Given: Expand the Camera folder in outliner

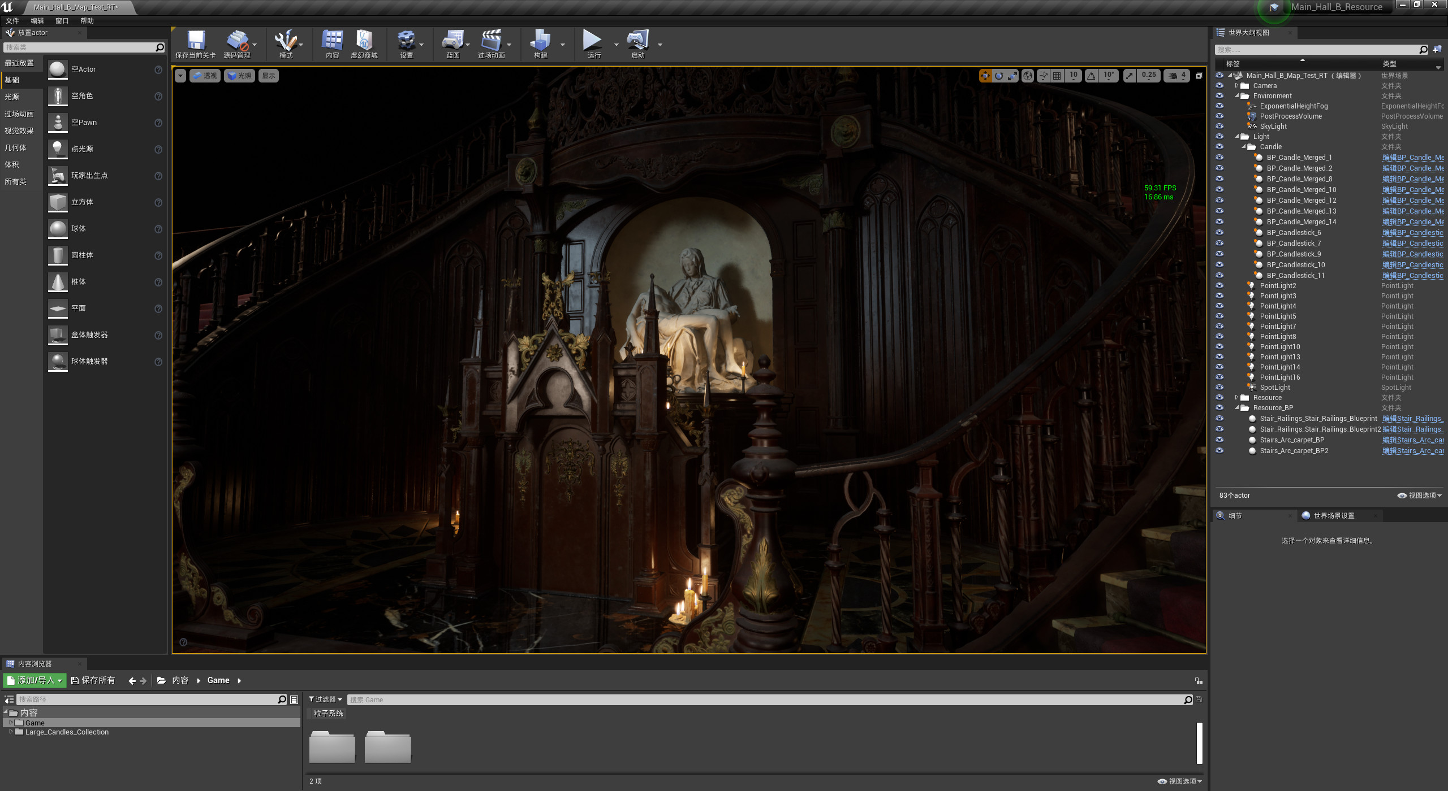Looking at the screenshot, I should pos(1236,86).
